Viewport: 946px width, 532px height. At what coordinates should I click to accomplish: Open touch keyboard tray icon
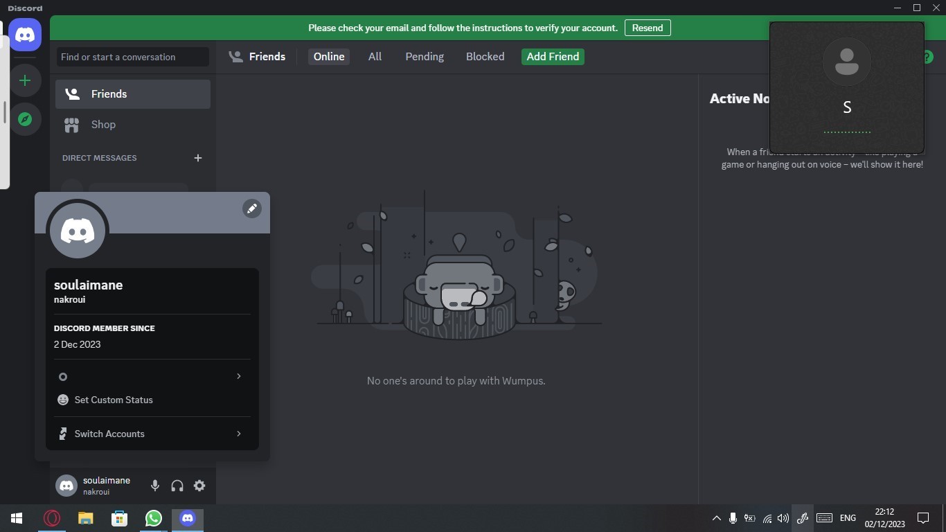824,518
